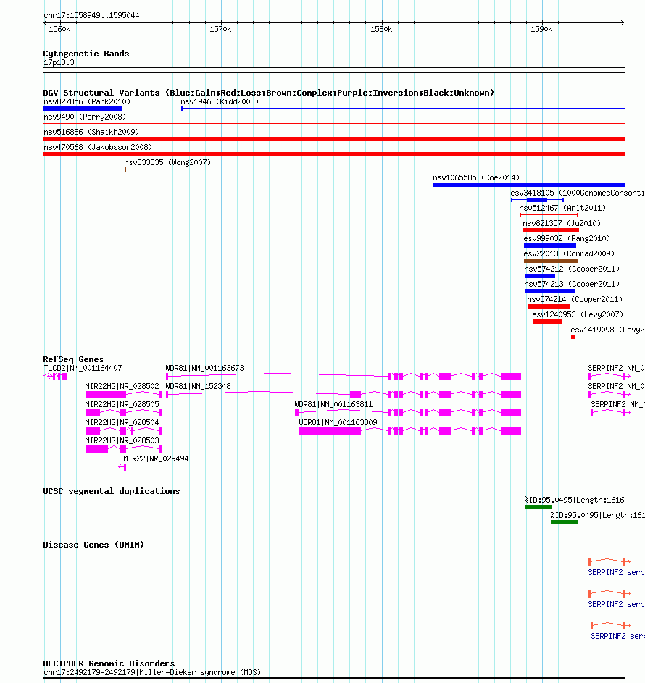
Task: Click nsv512467 (Arlt2011) label
Action: tap(562, 208)
